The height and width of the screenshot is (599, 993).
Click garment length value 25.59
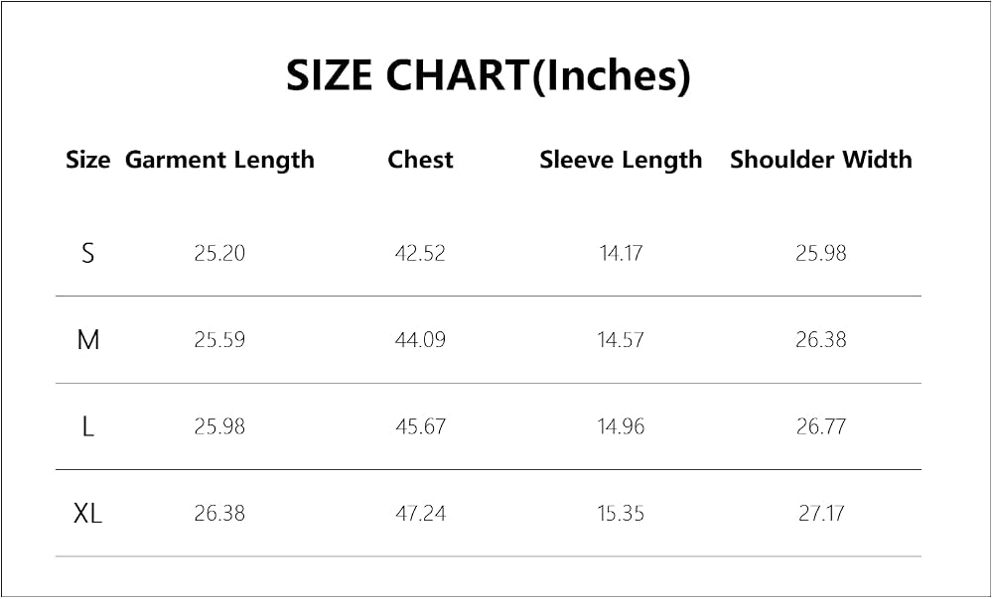[x=219, y=340]
